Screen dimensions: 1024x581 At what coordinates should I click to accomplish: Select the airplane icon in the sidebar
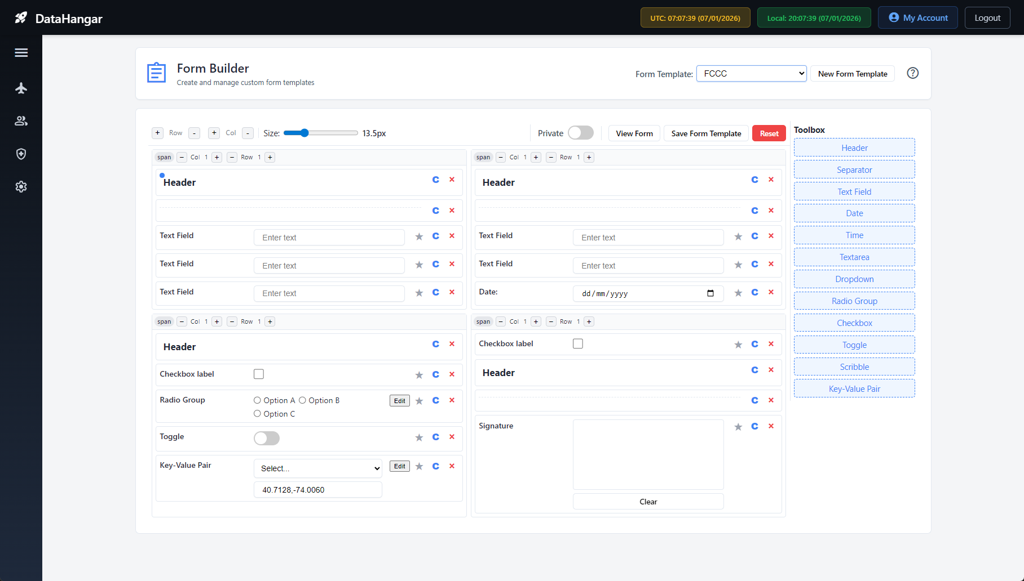[21, 88]
